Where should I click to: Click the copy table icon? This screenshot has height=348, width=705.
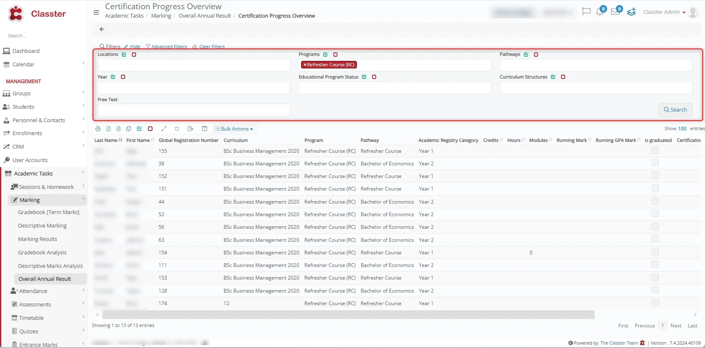pyautogui.click(x=128, y=129)
